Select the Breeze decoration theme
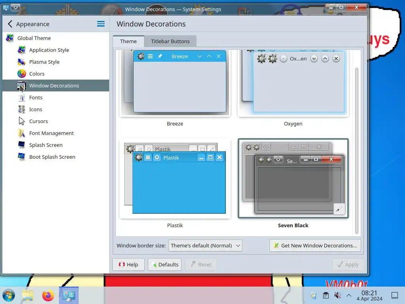The width and height of the screenshot is (405, 304). pos(175,83)
